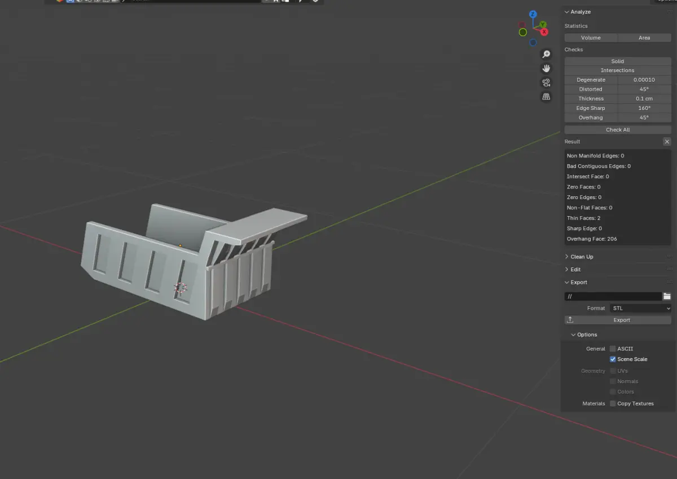677x479 pixels.
Task: Run the Distorted check
Action: click(591, 89)
